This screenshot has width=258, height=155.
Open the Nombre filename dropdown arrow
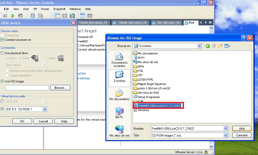(x=225, y=128)
